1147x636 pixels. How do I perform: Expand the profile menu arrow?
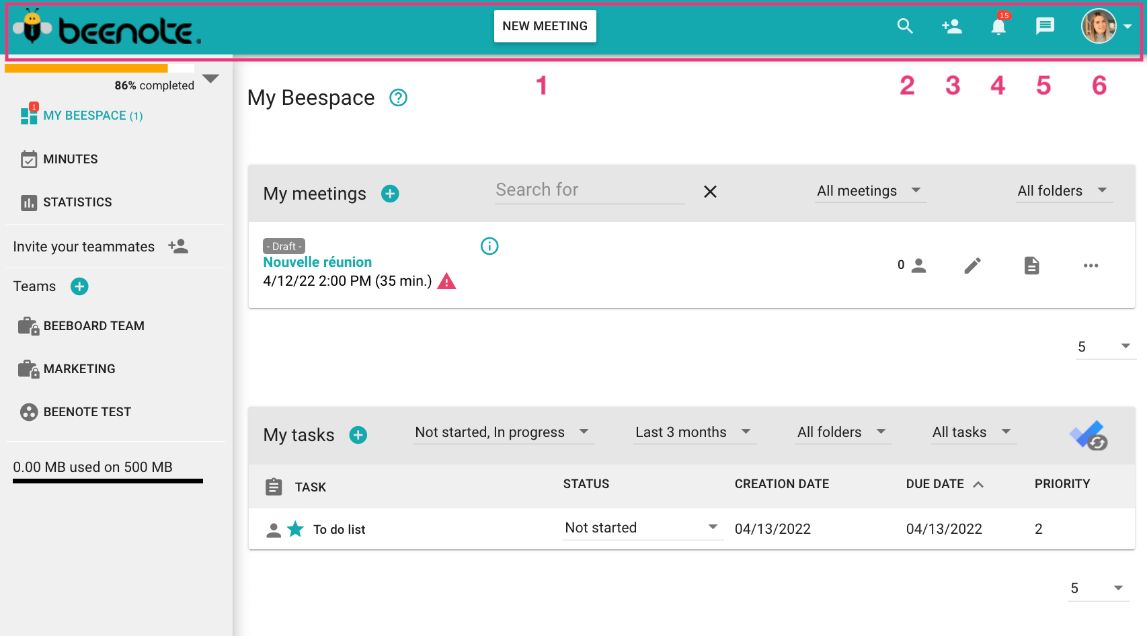pyautogui.click(x=1128, y=27)
